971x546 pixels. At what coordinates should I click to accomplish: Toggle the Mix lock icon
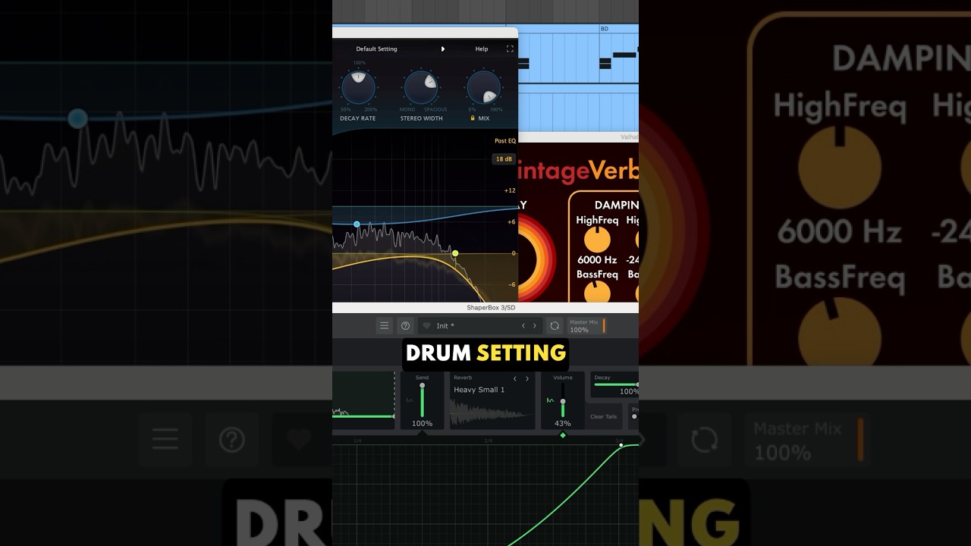473,118
